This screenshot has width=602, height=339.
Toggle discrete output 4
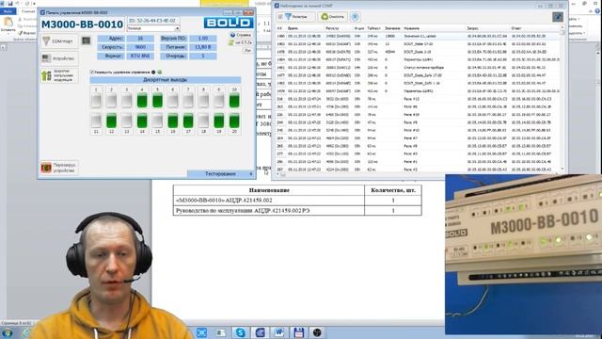[x=142, y=100]
